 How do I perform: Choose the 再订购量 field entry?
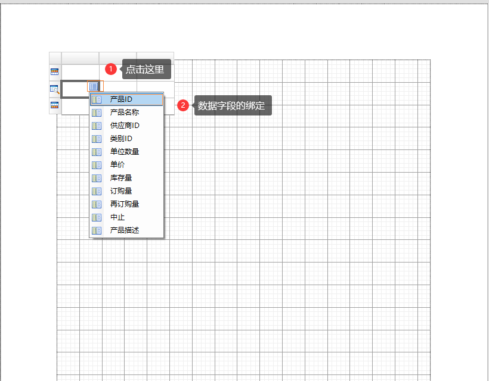click(x=126, y=204)
